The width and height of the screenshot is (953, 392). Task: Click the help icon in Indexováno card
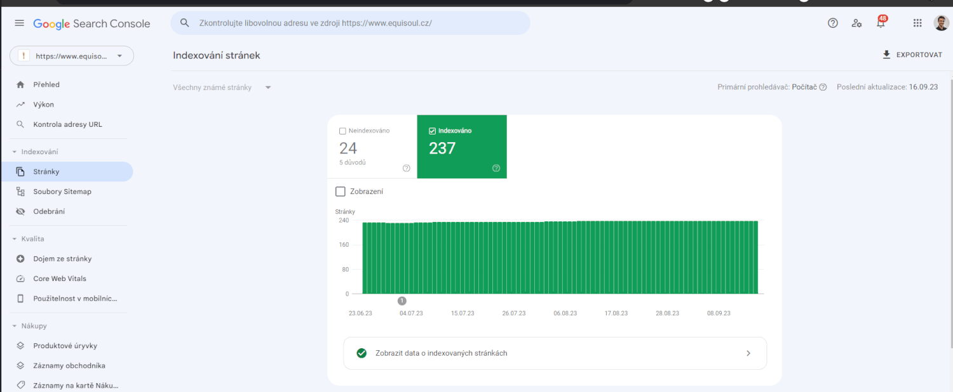click(496, 168)
